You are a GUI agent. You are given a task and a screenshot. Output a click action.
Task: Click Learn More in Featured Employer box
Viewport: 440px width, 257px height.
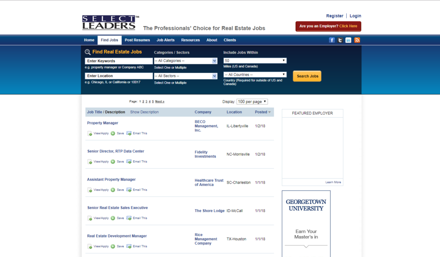tap(333, 182)
